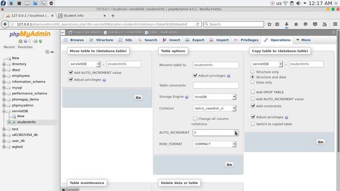
Task: Click the Firefox reload page icon
Action: 198,24
